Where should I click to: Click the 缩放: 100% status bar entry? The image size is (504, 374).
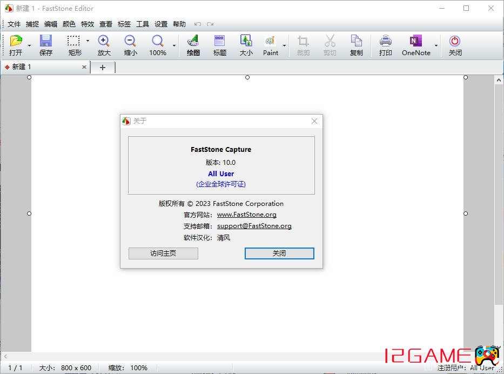(x=128, y=368)
